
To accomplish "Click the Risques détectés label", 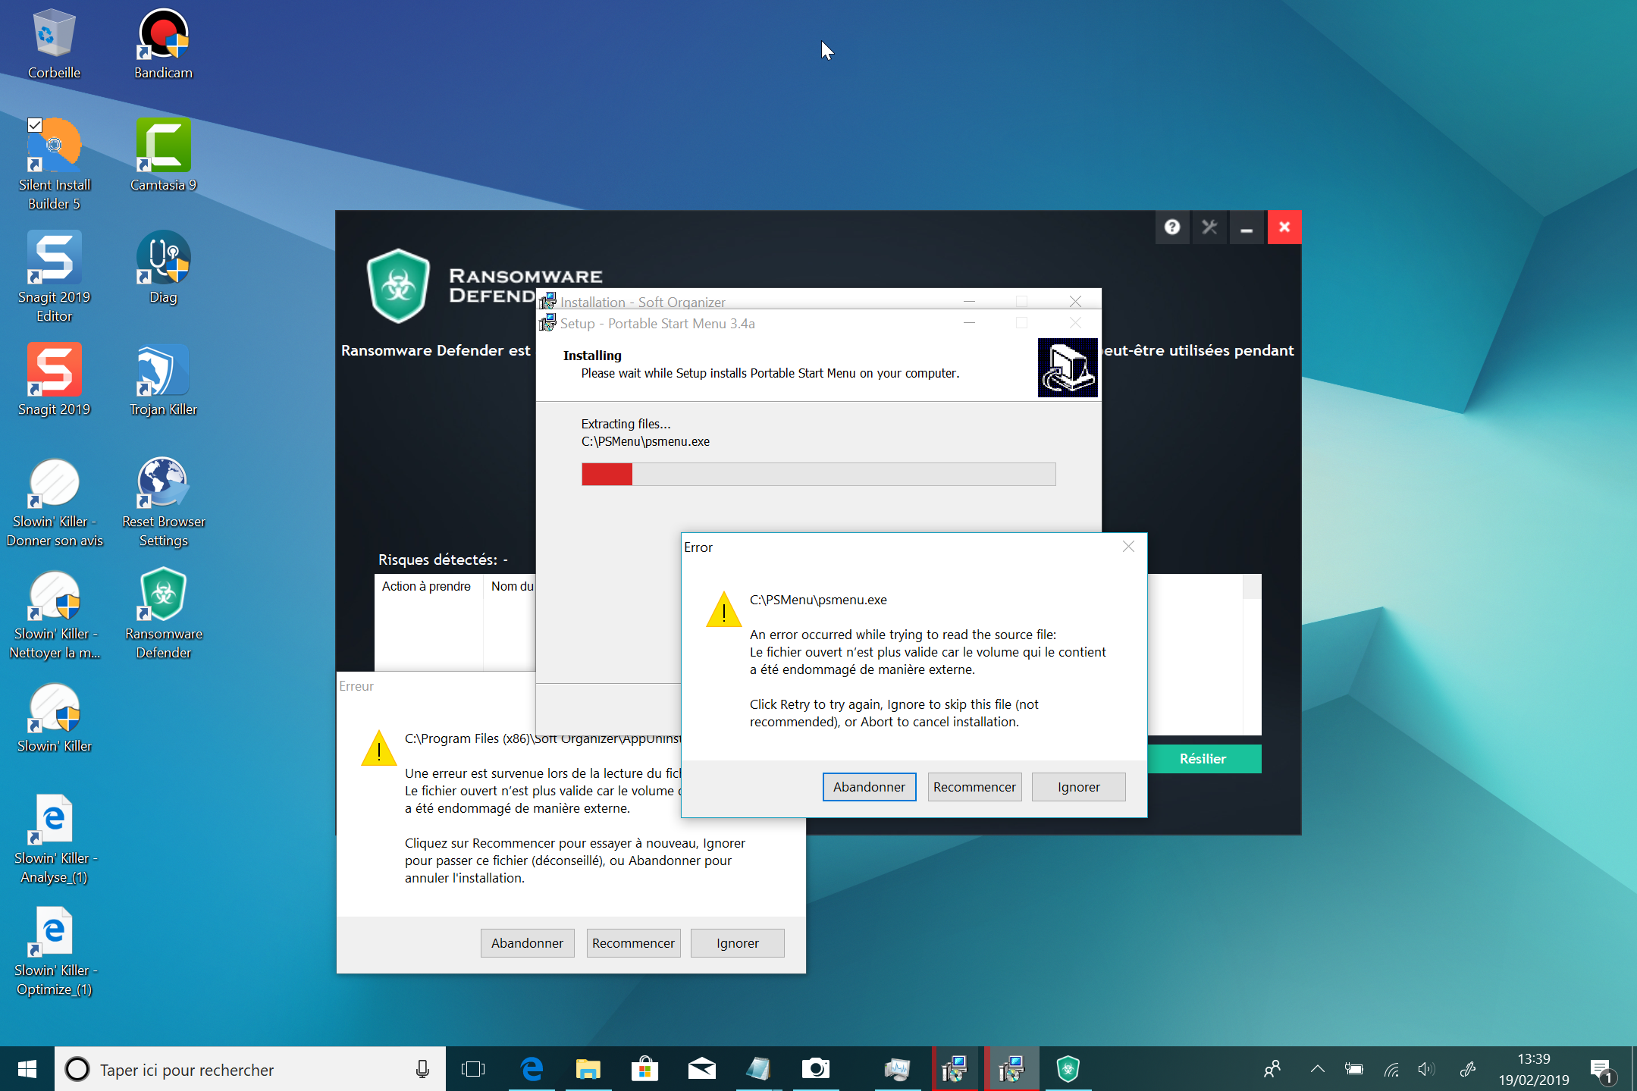I will (x=443, y=560).
